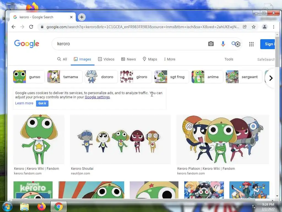The width and height of the screenshot is (282, 212).
Task: Select the Images tab
Action: coord(83,59)
